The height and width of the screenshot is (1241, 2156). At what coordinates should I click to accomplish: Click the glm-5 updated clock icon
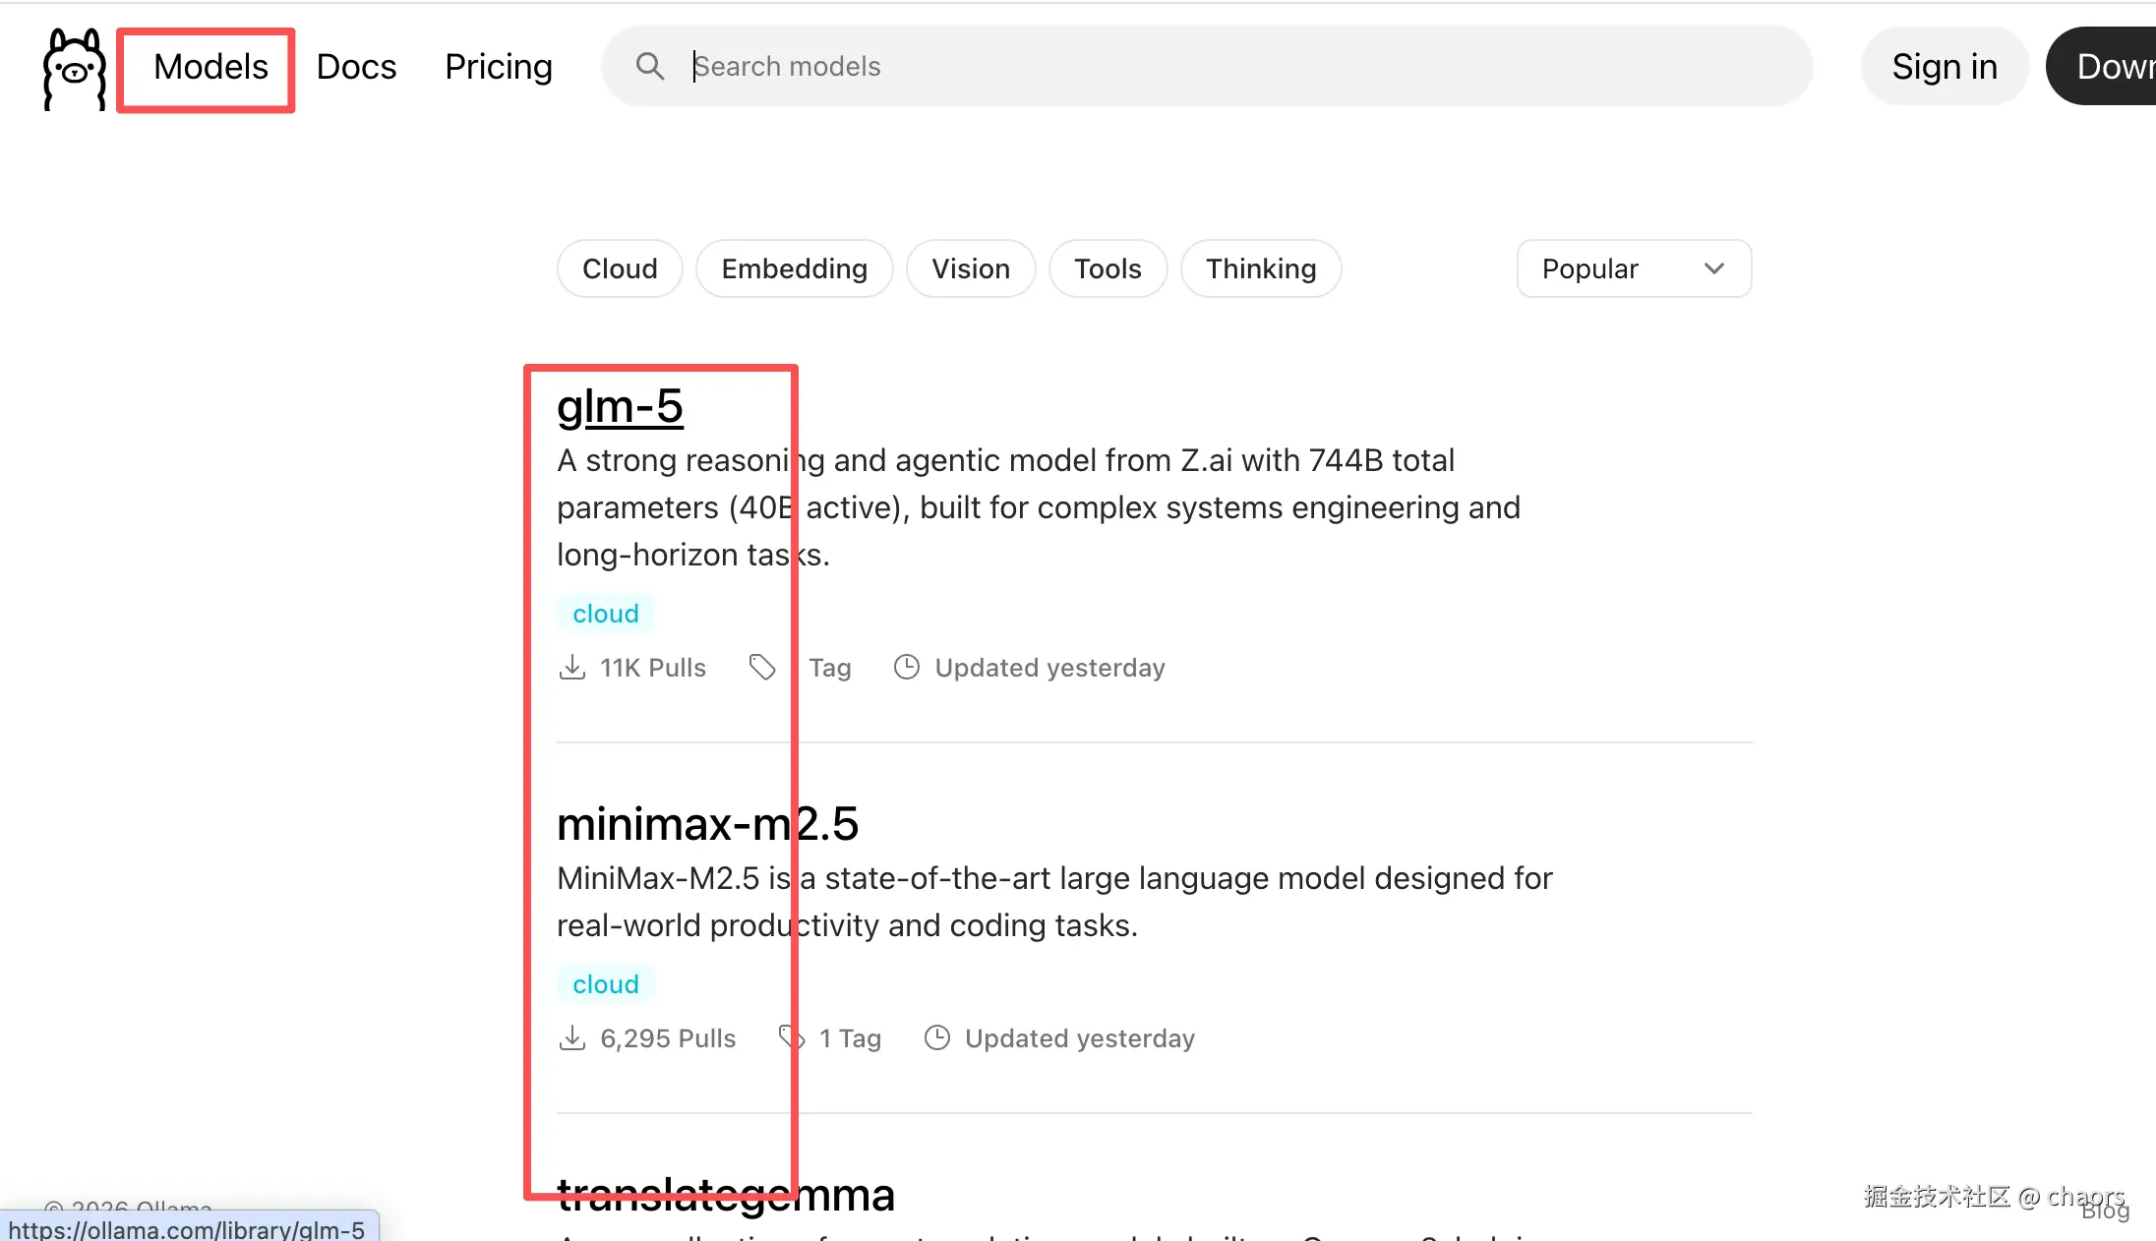click(906, 668)
